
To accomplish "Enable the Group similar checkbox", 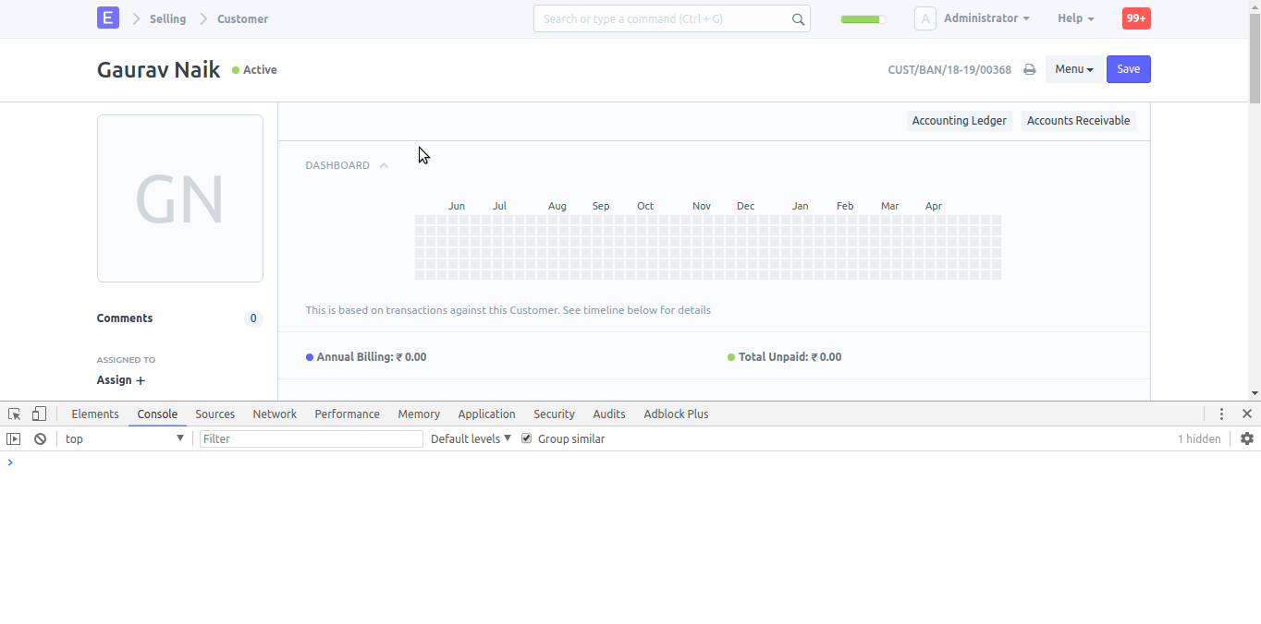I will click(x=526, y=438).
